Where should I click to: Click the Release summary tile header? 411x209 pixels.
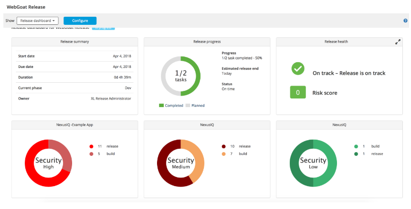pos(74,42)
